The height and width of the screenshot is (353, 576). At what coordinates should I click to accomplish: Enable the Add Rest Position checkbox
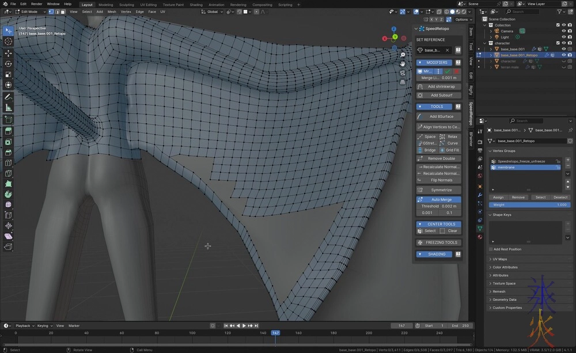coord(491,249)
